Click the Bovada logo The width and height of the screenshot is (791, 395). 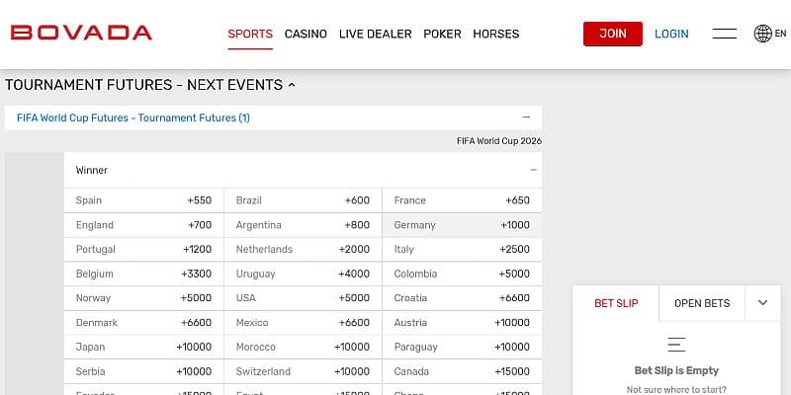81,33
